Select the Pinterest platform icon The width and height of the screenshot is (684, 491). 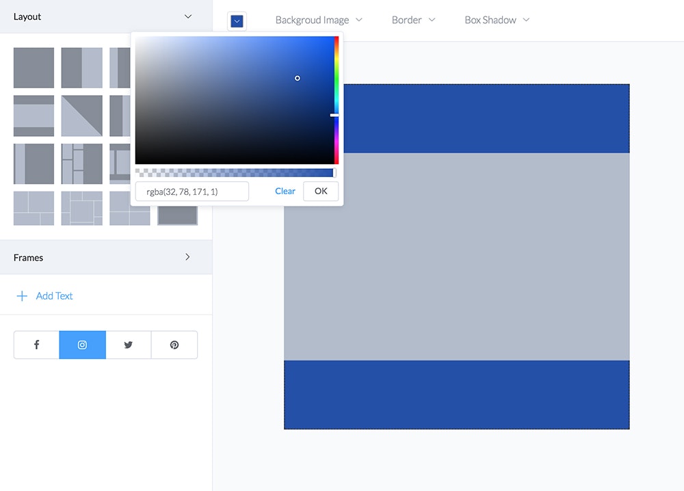tap(174, 345)
